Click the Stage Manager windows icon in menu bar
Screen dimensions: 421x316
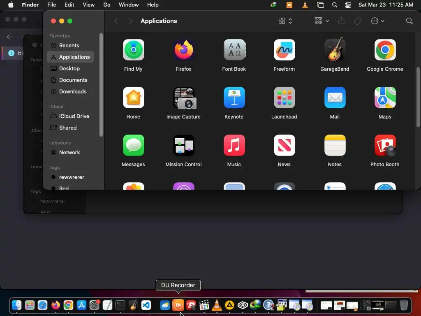coord(320,5)
